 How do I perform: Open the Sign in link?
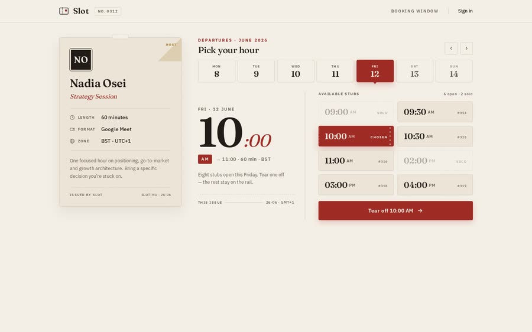pyautogui.click(x=465, y=11)
